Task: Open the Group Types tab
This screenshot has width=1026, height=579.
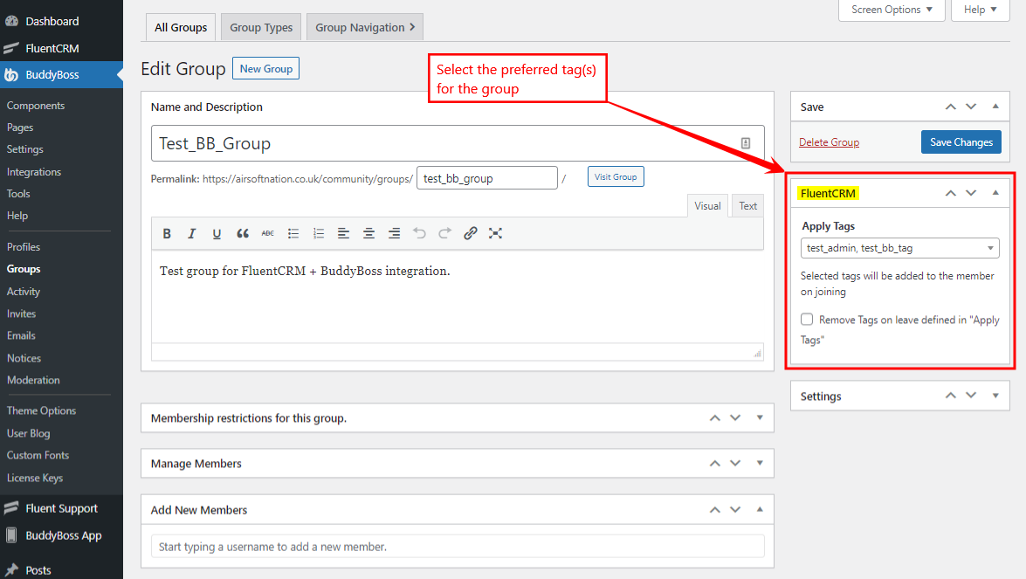Action: [260, 26]
